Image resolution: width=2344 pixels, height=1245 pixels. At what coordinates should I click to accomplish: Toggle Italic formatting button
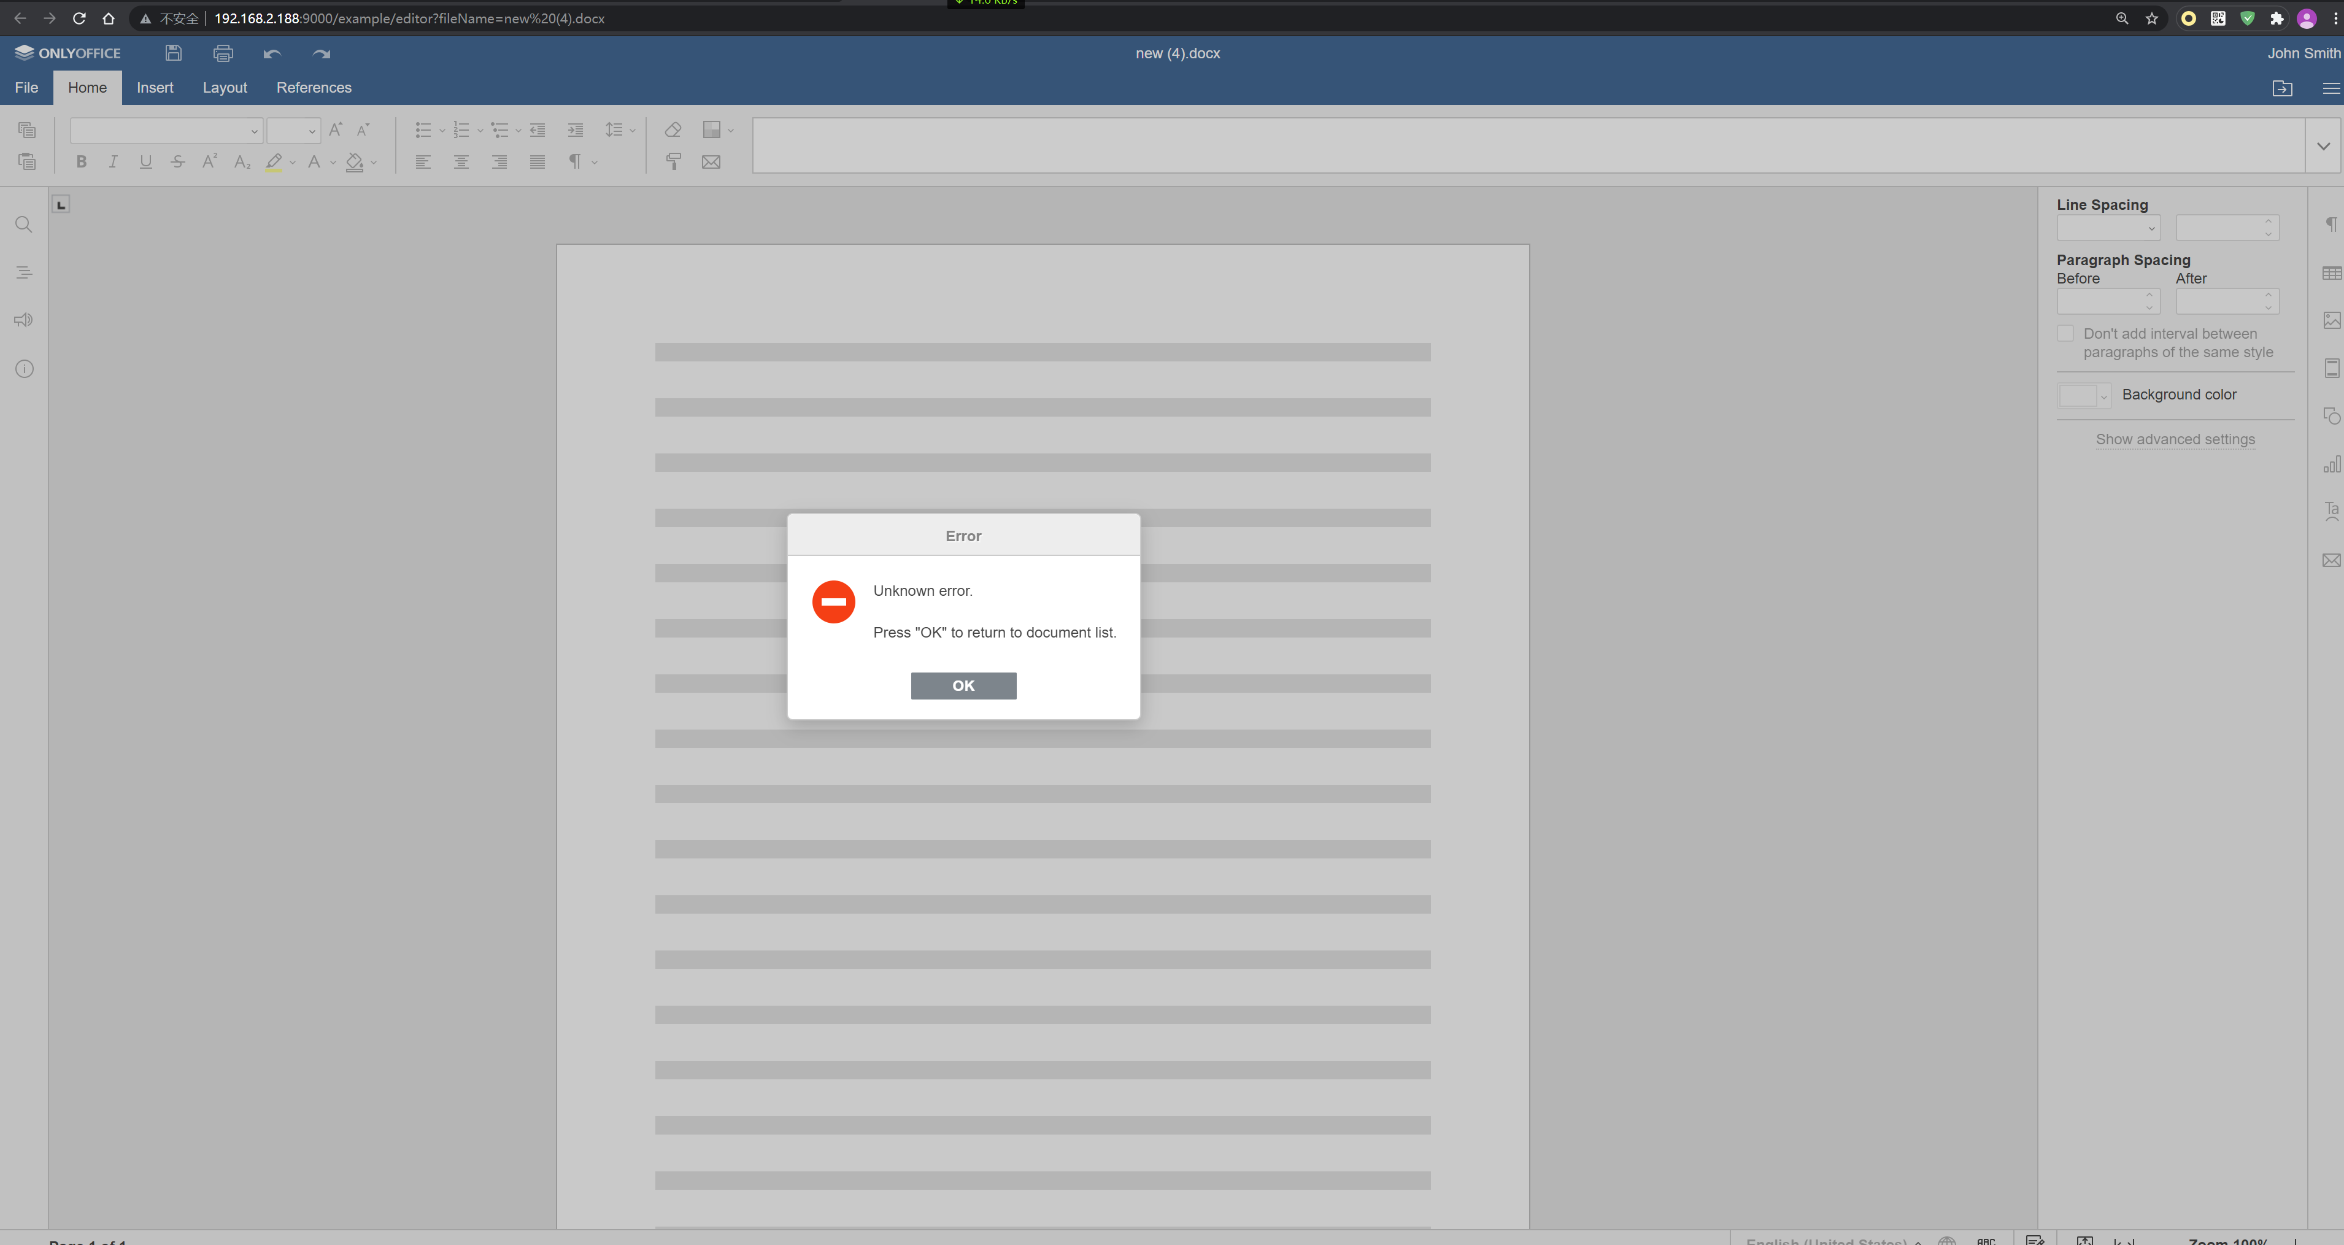point(113,162)
